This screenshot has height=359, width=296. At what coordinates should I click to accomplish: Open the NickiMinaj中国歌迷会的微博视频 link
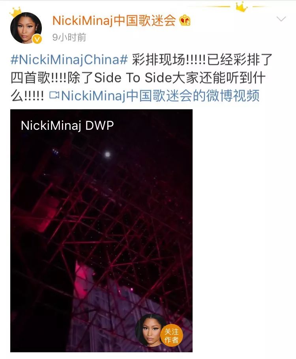pyautogui.click(x=160, y=95)
